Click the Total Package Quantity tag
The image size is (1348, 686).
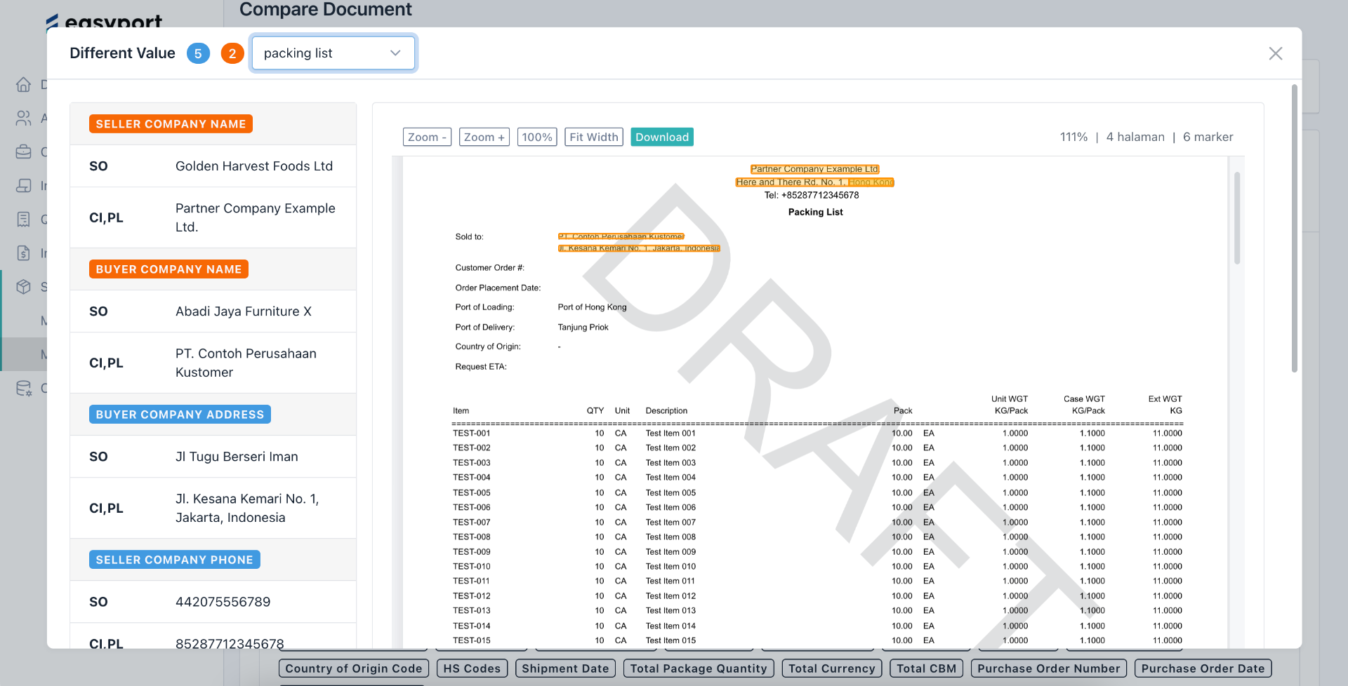point(699,668)
